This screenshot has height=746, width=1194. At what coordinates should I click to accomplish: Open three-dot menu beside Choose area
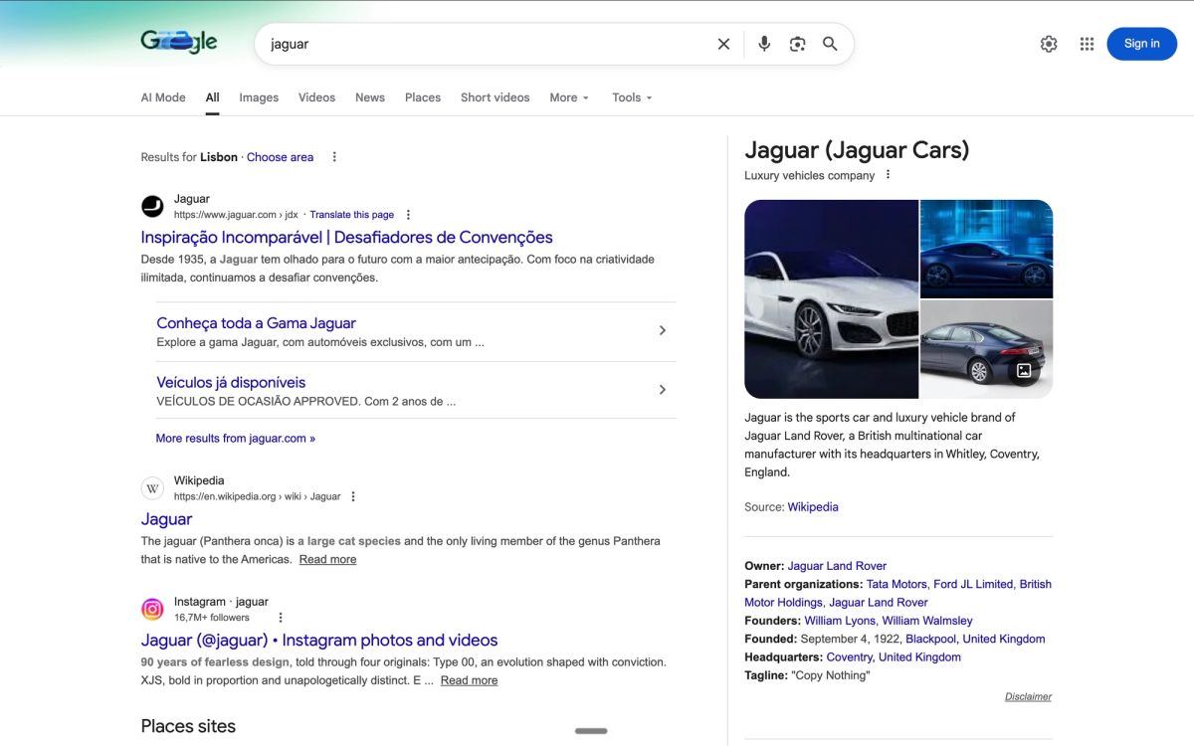(334, 157)
